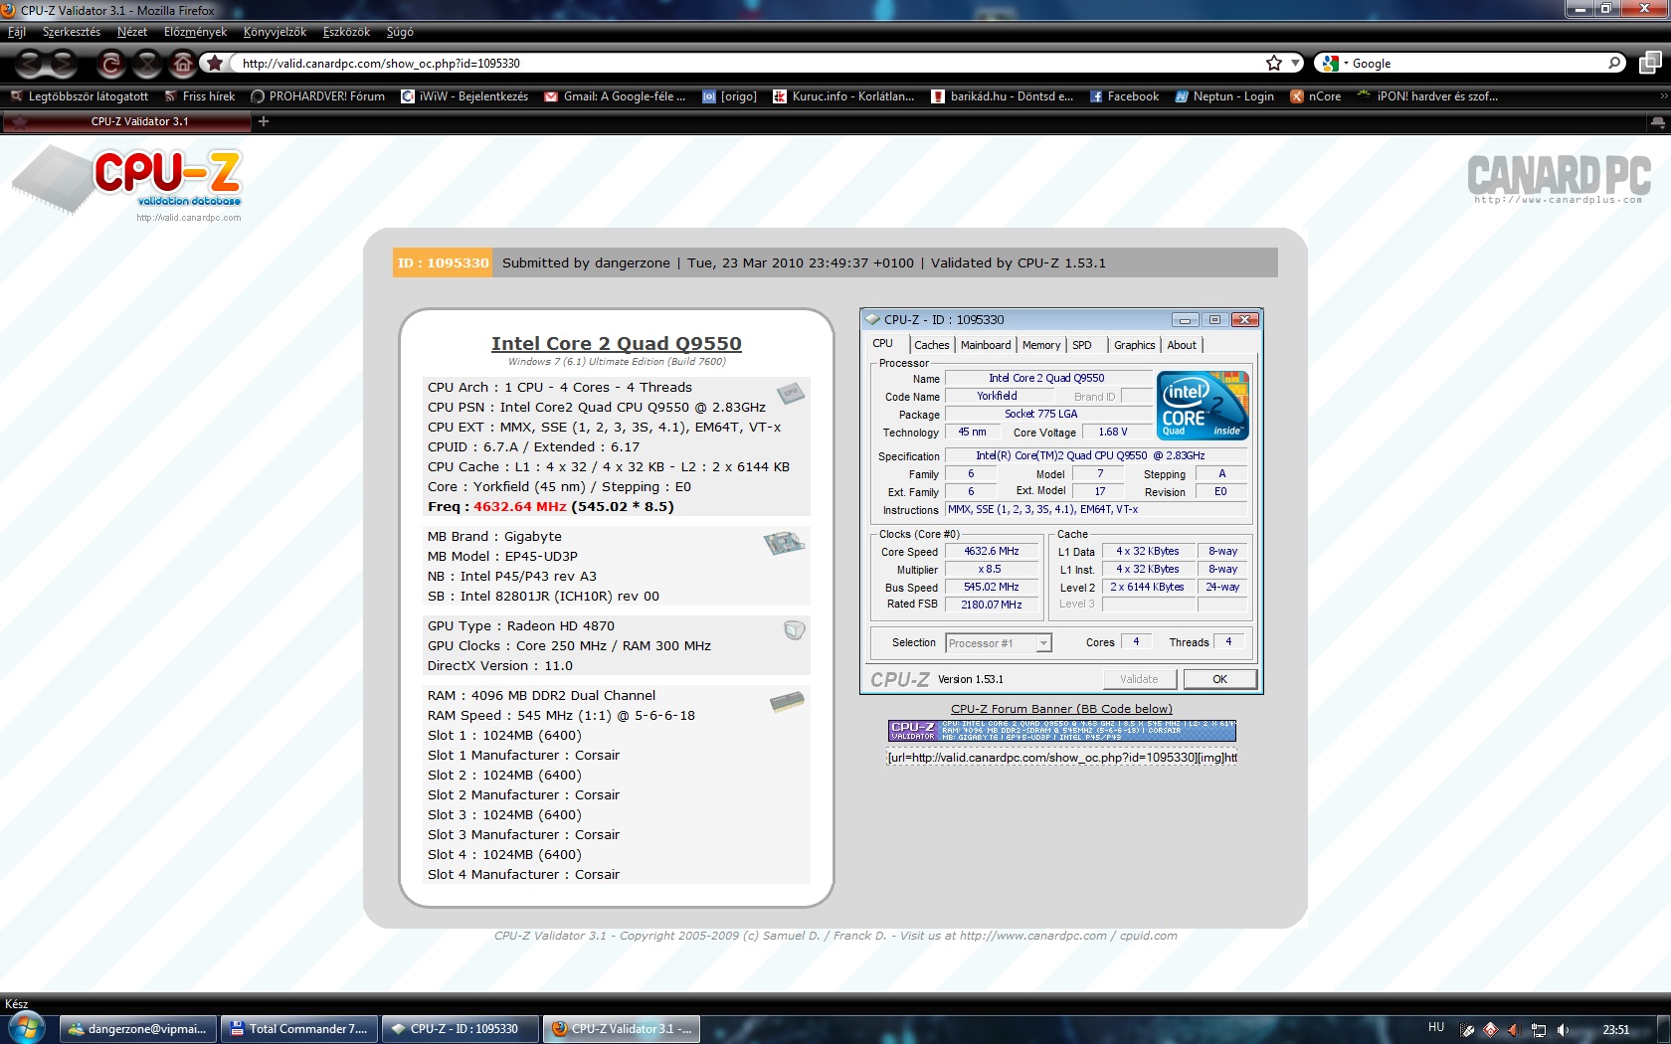Open the Neptun - Login bookmark
1671x1044 pixels.
pyautogui.click(x=1223, y=96)
